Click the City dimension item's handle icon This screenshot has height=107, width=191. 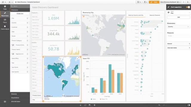tap(27, 18)
